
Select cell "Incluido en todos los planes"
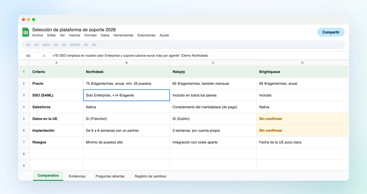point(213,95)
